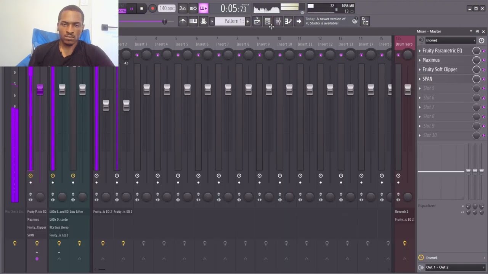The height and width of the screenshot is (274, 488).
Task: Select the Insert 3 track label
Action: click(141, 44)
